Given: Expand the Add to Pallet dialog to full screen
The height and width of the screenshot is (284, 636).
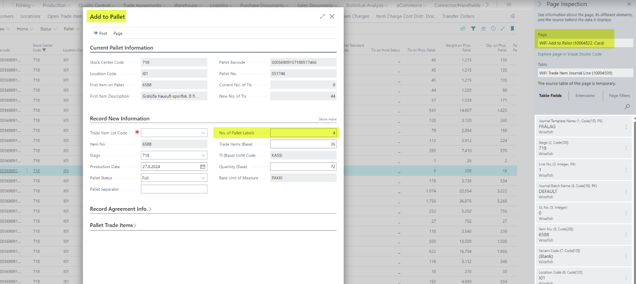Looking at the screenshot, I should 322,17.
